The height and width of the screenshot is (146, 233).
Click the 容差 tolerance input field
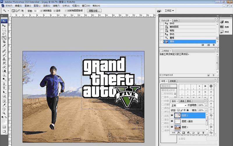[36, 11]
